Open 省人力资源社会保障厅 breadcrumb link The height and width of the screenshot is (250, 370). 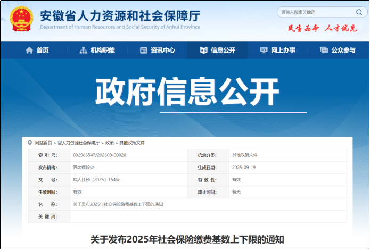tap(78, 143)
